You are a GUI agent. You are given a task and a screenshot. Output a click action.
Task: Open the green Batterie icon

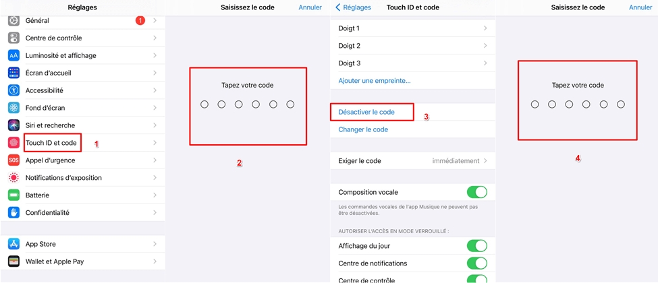13,195
